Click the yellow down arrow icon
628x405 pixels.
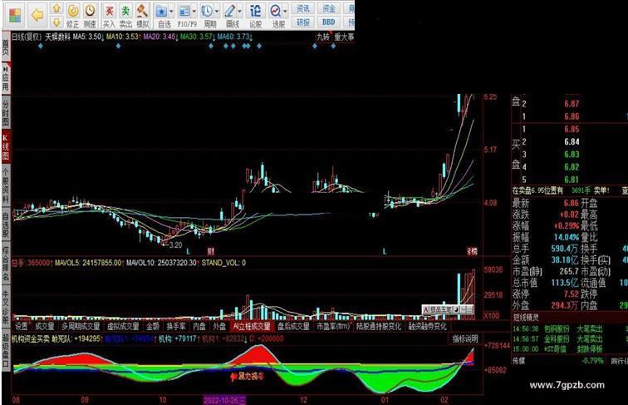point(56,22)
